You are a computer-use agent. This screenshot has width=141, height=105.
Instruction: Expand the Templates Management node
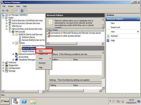(13, 60)
